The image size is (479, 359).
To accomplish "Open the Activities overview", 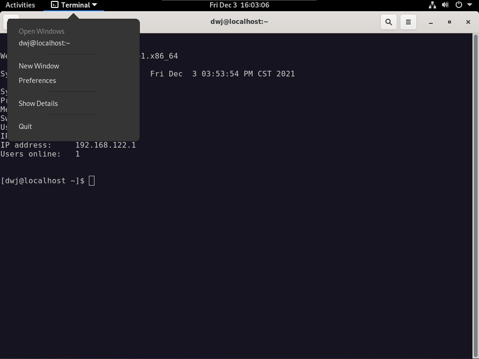I will click(x=20, y=5).
